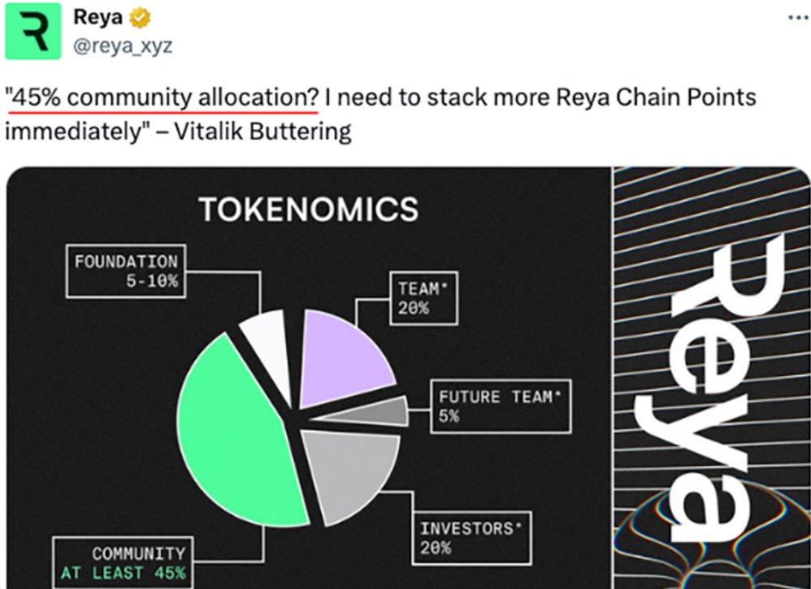Image resolution: width=811 pixels, height=589 pixels.
Task: Click the TOKENOMICS heading in the image
Action: [x=308, y=210]
